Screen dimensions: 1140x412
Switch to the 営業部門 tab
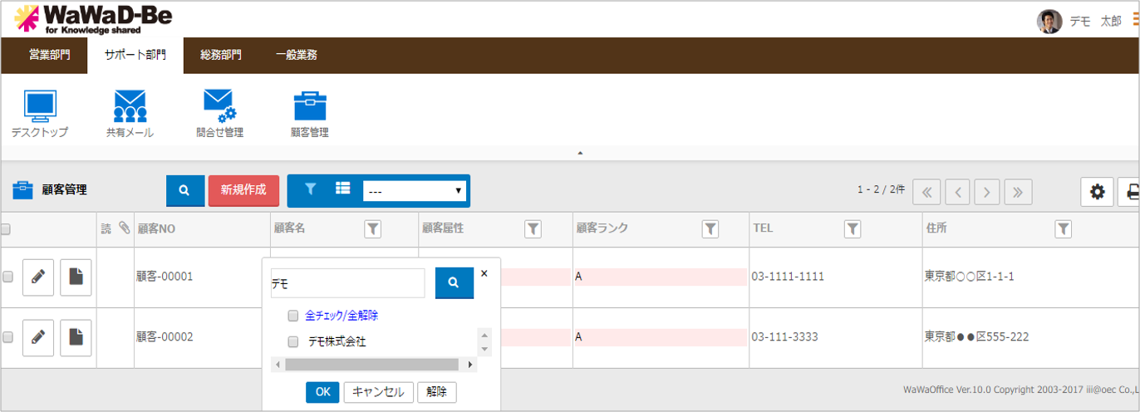[50, 56]
